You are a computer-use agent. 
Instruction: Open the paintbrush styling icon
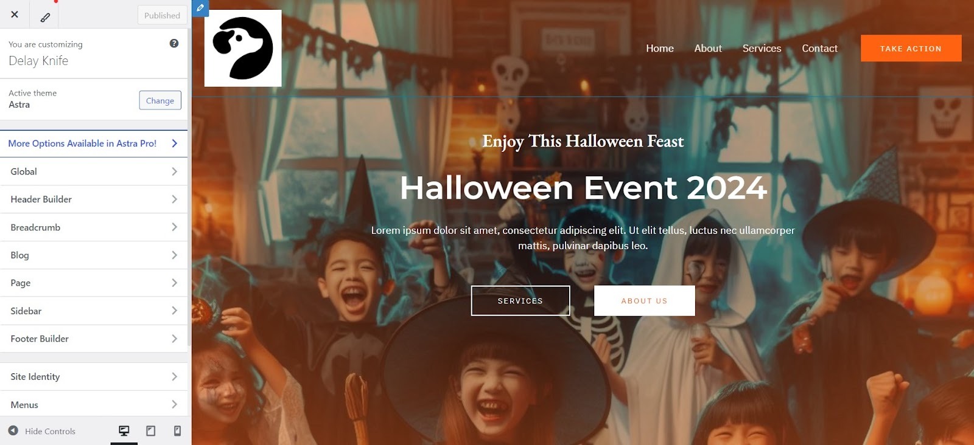(x=45, y=17)
